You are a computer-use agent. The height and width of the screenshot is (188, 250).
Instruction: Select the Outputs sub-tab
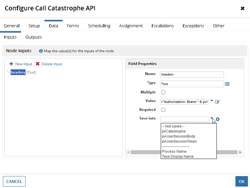[34, 37]
